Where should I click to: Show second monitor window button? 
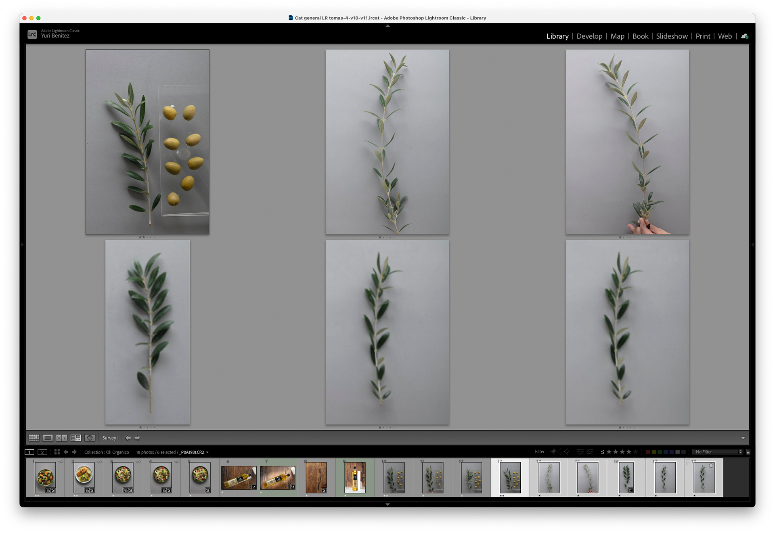(42, 452)
